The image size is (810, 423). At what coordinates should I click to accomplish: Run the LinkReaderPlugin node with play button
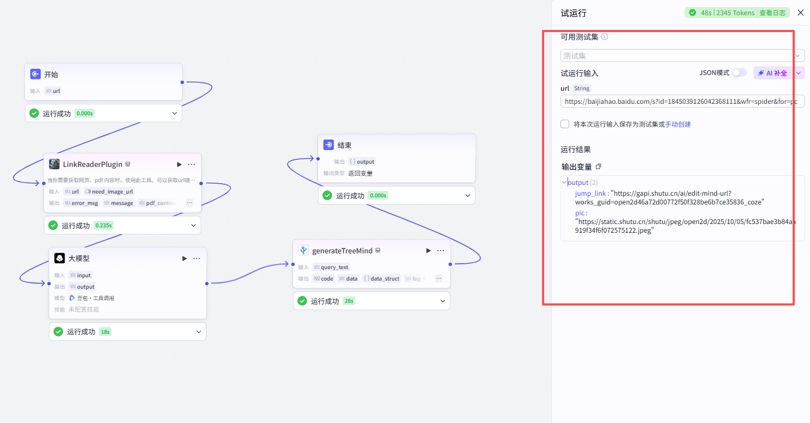tap(179, 164)
